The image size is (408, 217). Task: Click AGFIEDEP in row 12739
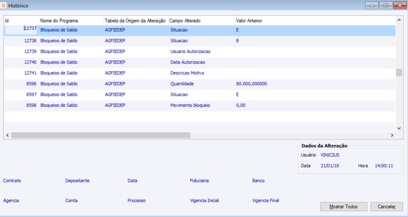[115, 52]
